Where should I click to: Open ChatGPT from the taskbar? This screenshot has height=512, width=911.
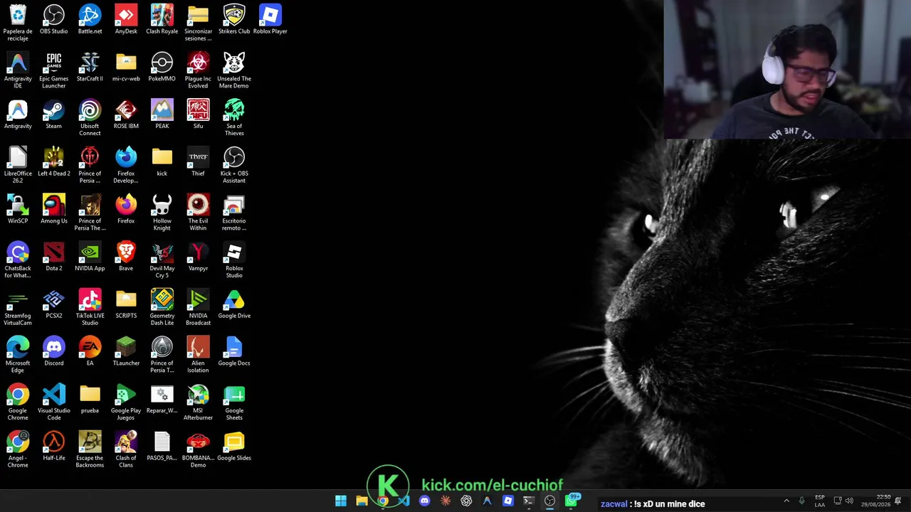[466, 501]
